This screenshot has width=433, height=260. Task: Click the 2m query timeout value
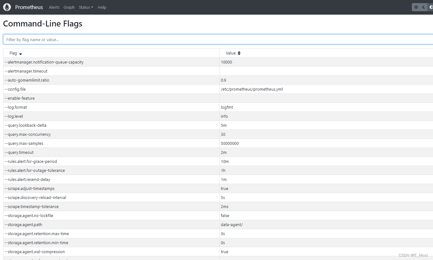224,153
